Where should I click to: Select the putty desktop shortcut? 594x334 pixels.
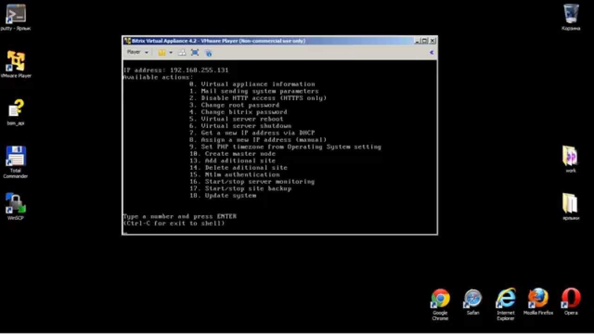tap(15, 18)
